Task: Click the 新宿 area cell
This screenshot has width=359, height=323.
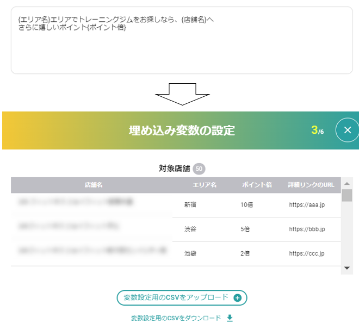Action: [190, 205]
